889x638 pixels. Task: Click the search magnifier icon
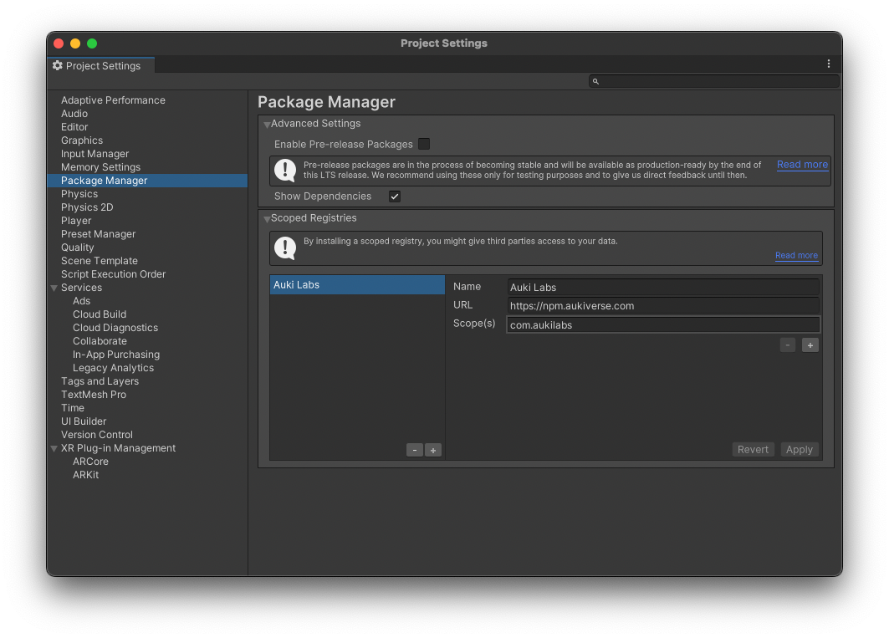[x=595, y=82]
